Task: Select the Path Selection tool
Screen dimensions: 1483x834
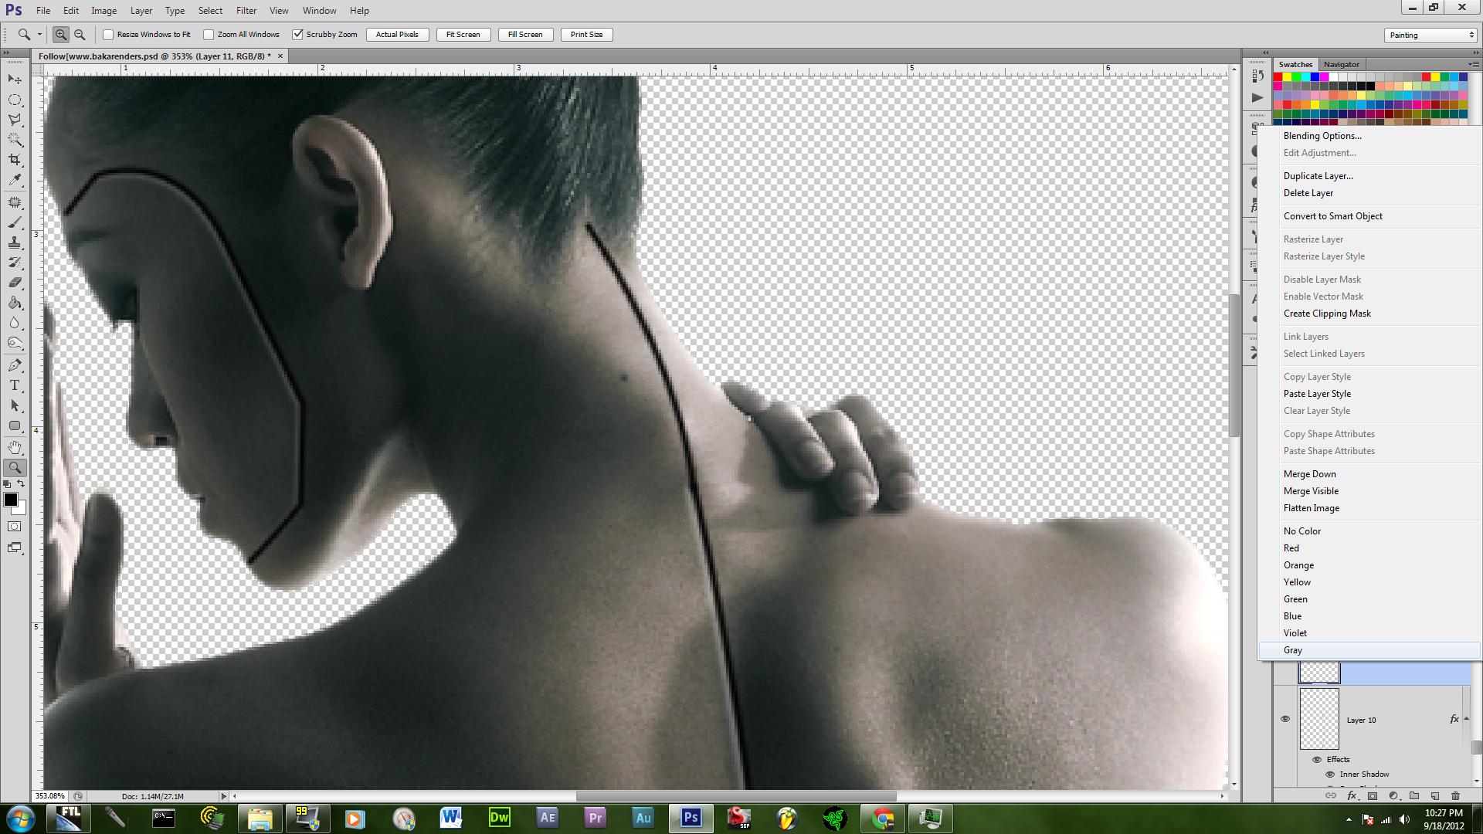Action: pyautogui.click(x=15, y=405)
